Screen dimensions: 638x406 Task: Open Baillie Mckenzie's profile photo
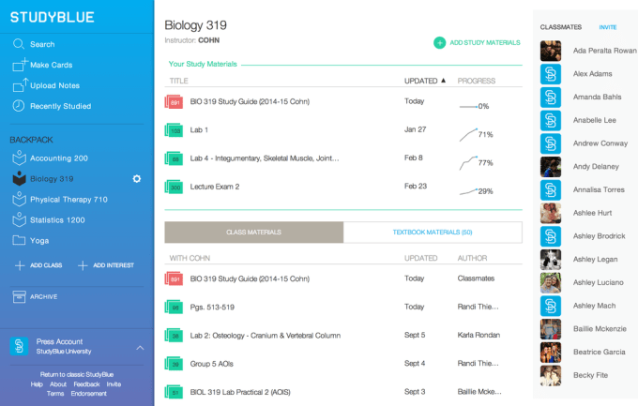(x=551, y=329)
